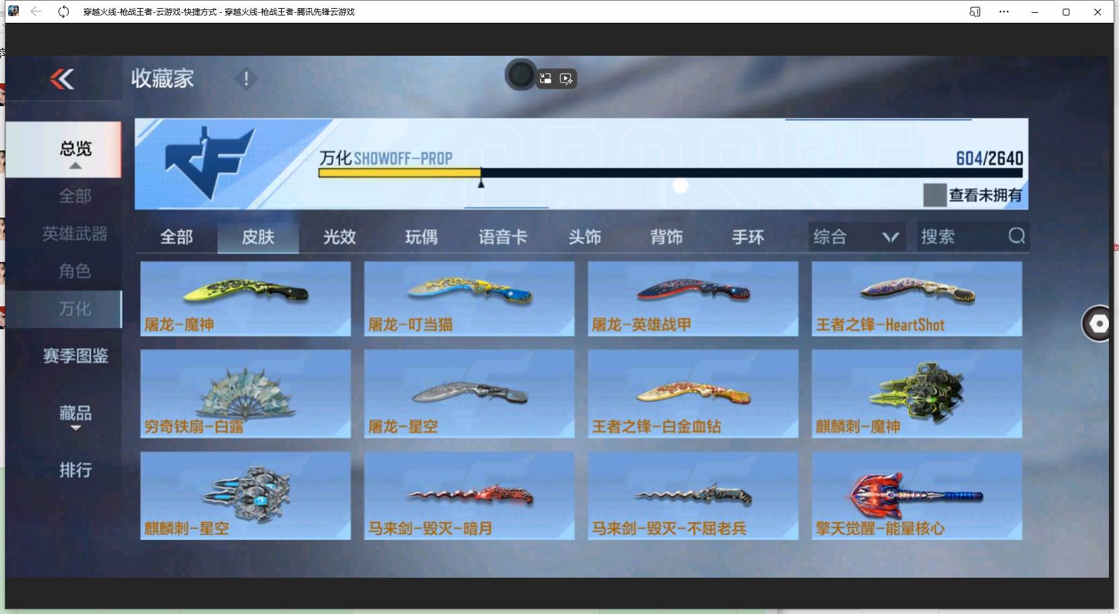1119x614 pixels.
Task: Open 角色 in the sidebar
Action: pos(75,271)
